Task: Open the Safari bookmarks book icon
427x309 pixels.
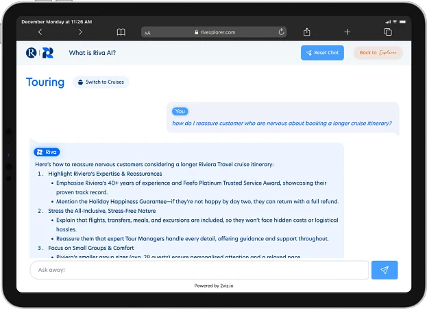Action: click(121, 32)
